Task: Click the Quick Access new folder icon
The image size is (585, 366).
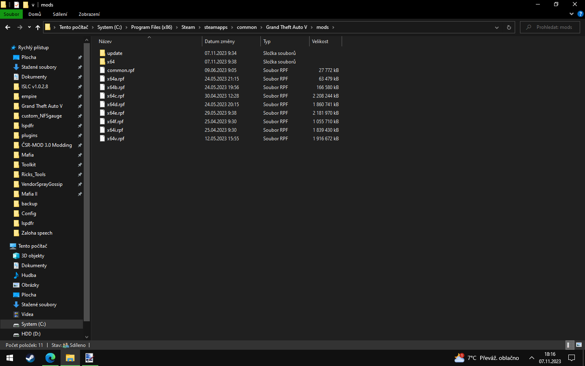Action: pos(25,5)
